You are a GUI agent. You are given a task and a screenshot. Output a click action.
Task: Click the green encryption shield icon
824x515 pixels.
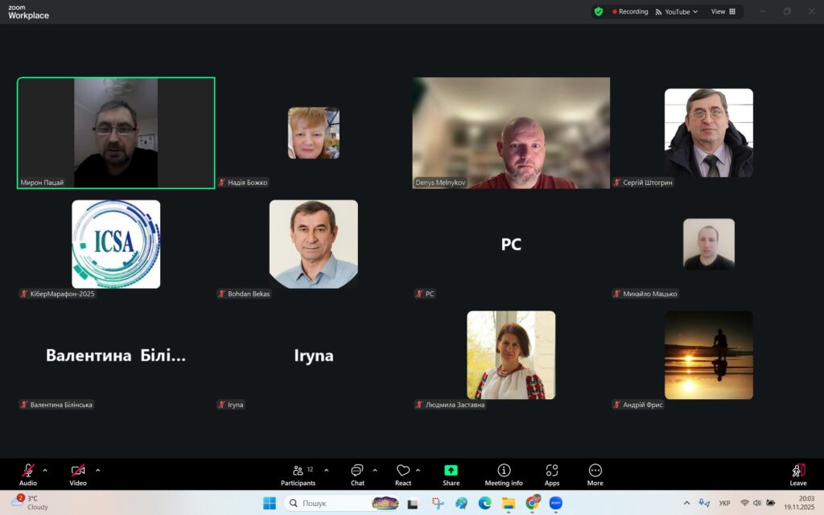pyautogui.click(x=598, y=11)
